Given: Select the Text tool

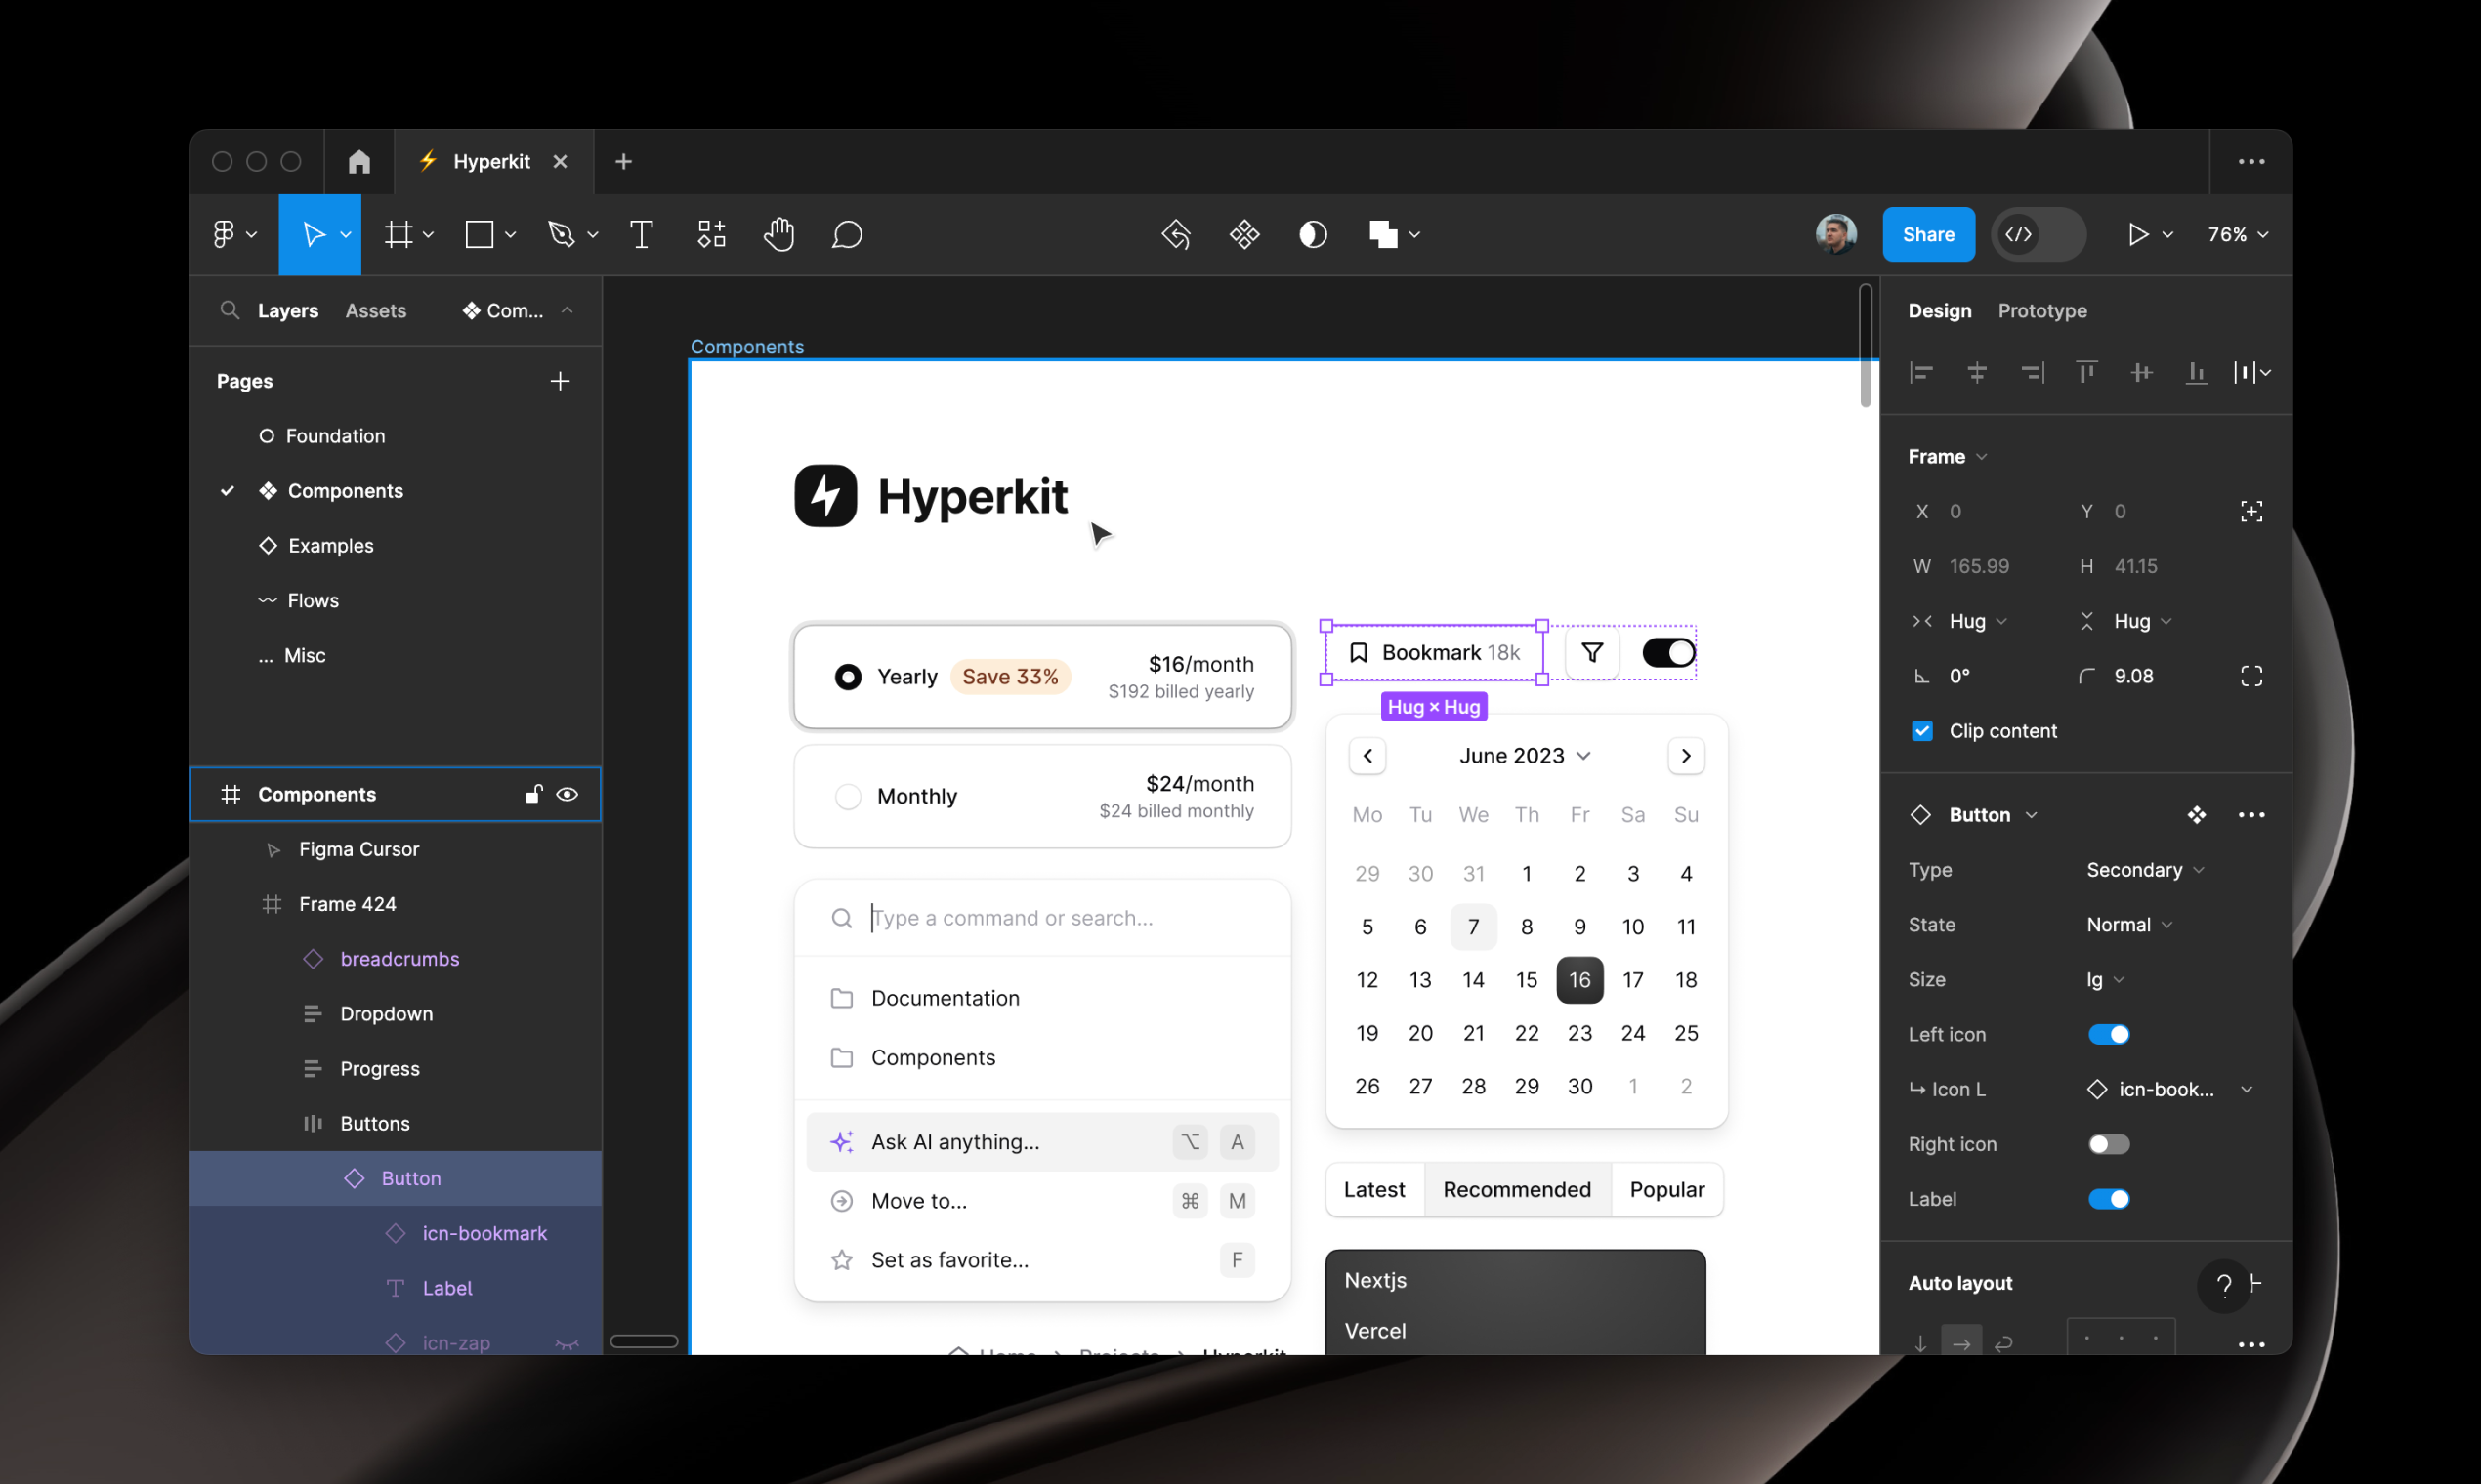Looking at the screenshot, I should click(642, 234).
